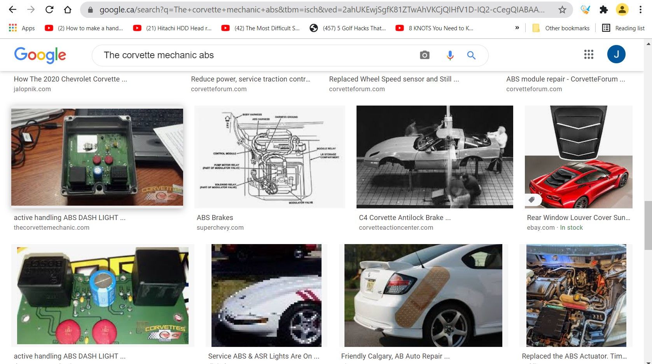The height and width of the screenshot is (364, 652).
Task: Open 'Service ABS & ASR Lights Are On' caption
Action: tap(264, 356)
